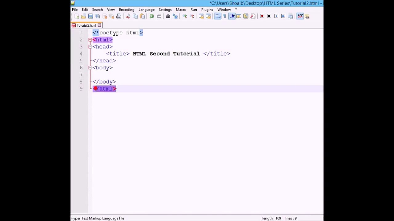Print the document using toolbar icon
The width and height of the screenshot is (394, 221).
(x=119, y=16)
